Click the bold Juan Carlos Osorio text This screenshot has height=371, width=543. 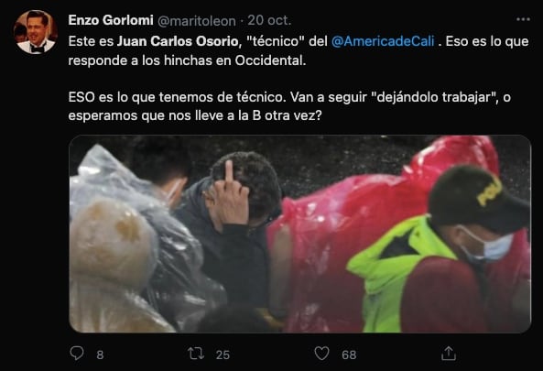coord(178,41)
